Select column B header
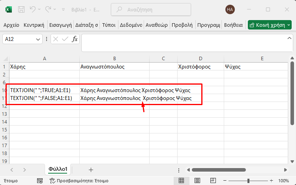 [114, 59]
